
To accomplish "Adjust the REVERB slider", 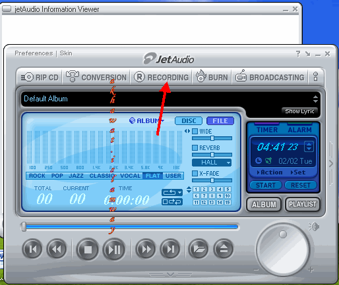I will tap(212, 155).
